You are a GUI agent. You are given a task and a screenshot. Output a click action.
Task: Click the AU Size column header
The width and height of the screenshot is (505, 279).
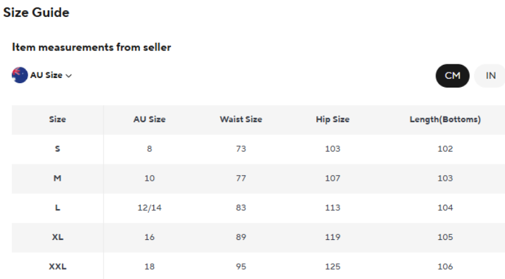coord(150,120)
